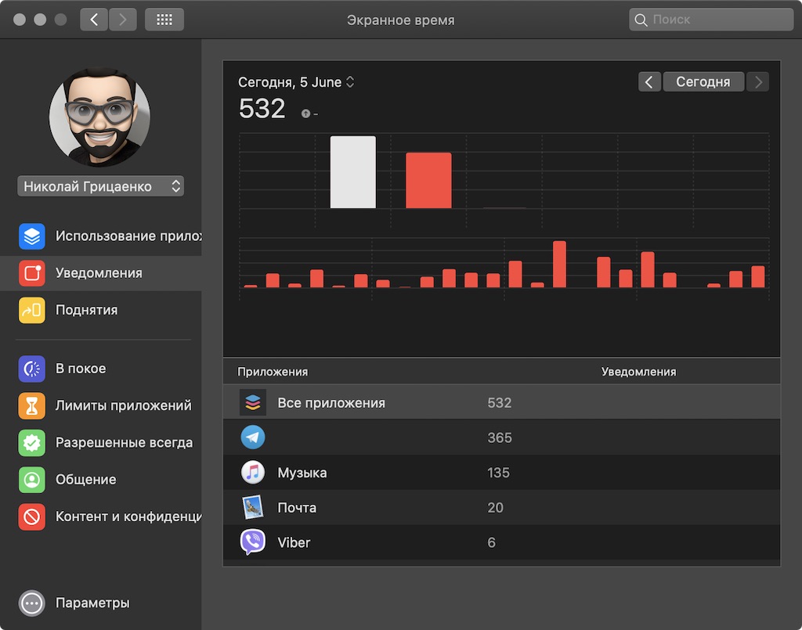This screenshot has width=802, height=630.
Task: Open the Параметры options button
Action: click(31, 603)
